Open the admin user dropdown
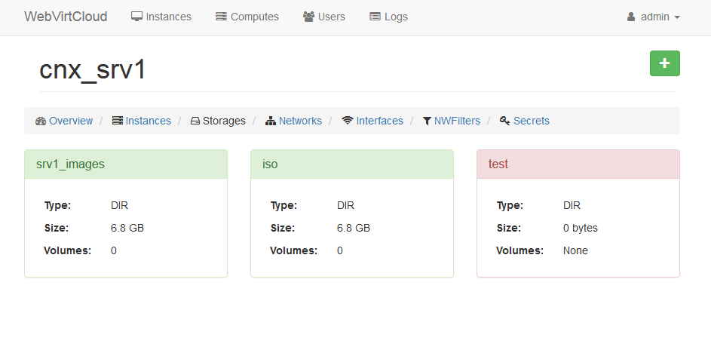711x350 pixels. tap(654, 17)
